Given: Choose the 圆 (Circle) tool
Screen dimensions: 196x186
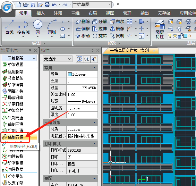Looking at the screenshot, I should (38, 28).
